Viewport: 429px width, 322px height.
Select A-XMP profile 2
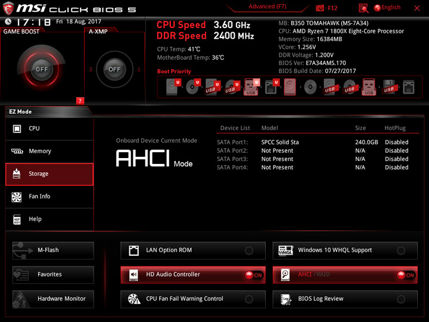click(x=91, y=69)
